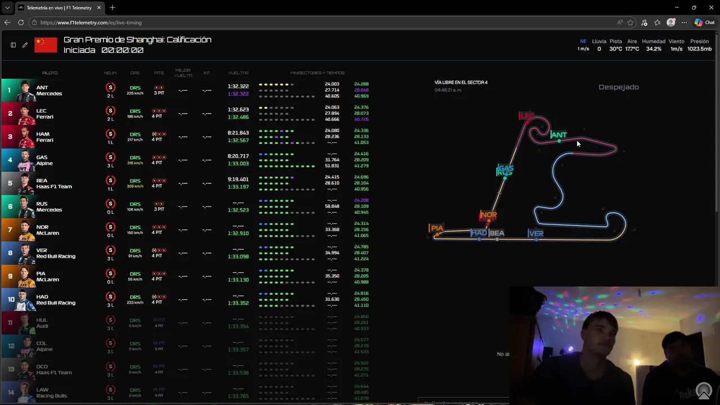Click the scroll-to-top arrow circle icon

coord(704,390)
